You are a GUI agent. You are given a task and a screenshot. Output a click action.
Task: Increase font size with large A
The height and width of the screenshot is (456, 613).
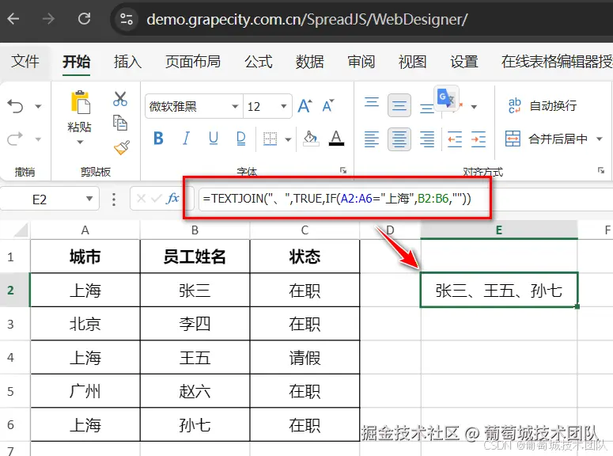pos(305,105)
